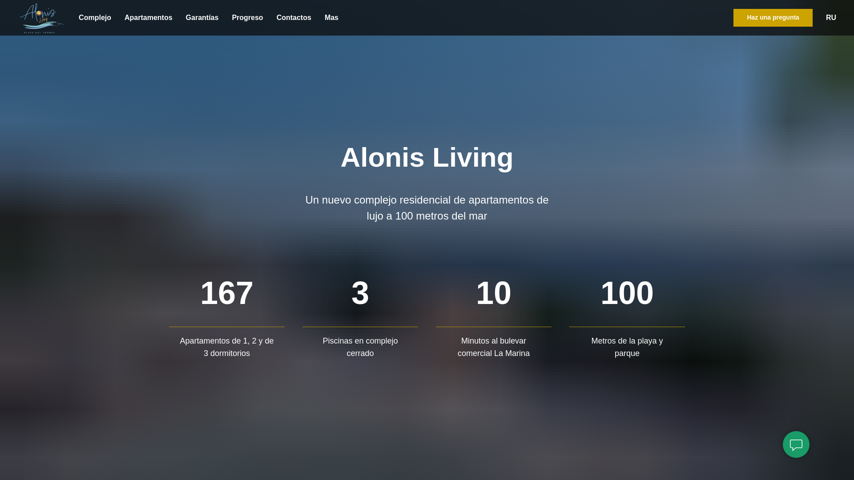Viewport: 854px width, 480px height.
Task: Click the Alonis Living logo
Action: (42, 18)
